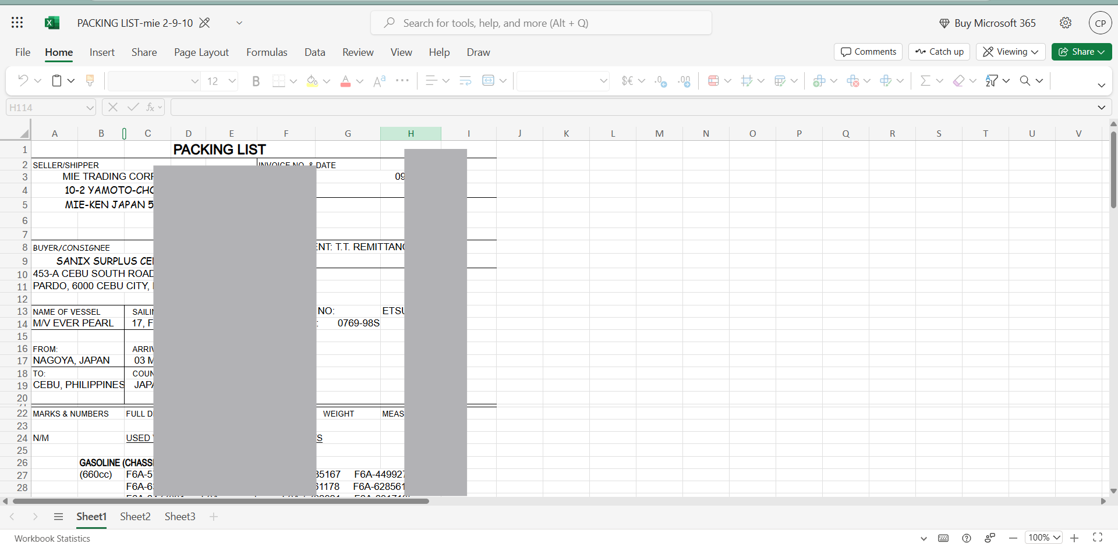Screen dimensions: 1118x544
Task: Click the currency format icon
Action: pyautogui.click(x=627, y=81)
